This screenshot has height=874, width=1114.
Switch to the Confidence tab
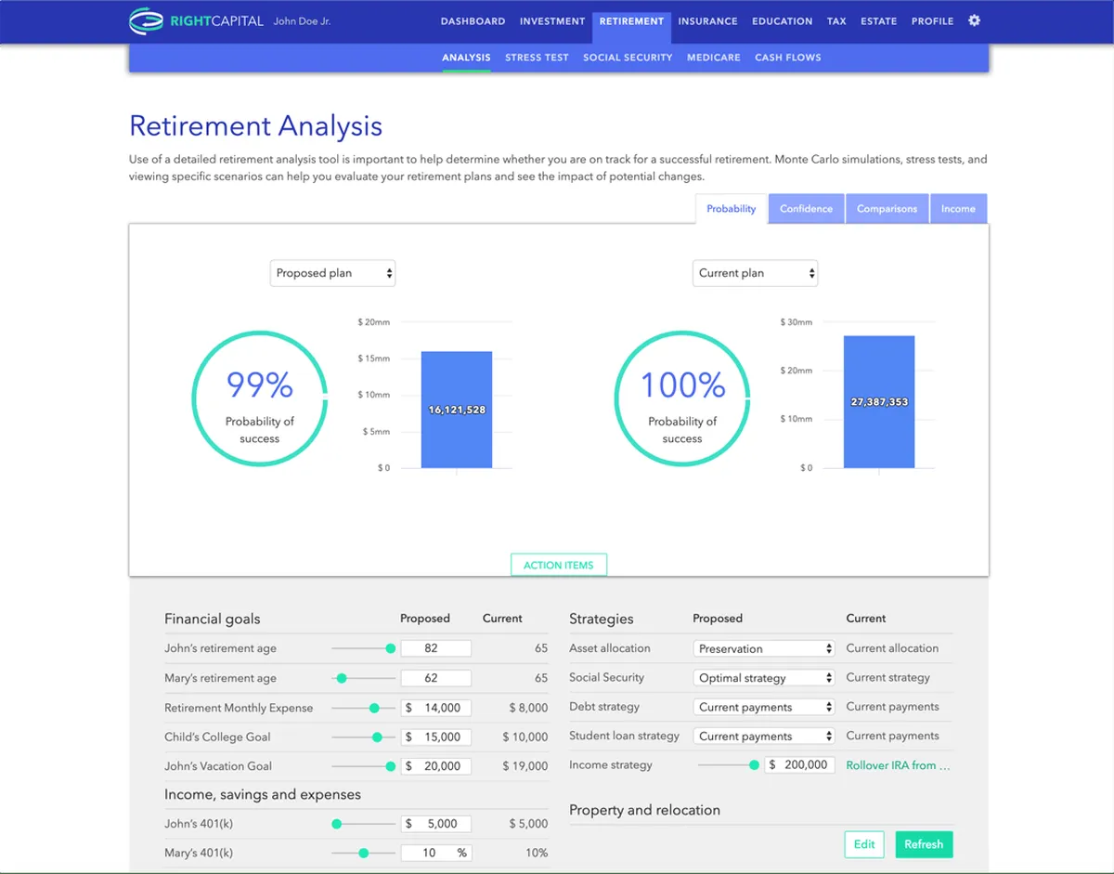pyautogui.click(x=806, y=209)
